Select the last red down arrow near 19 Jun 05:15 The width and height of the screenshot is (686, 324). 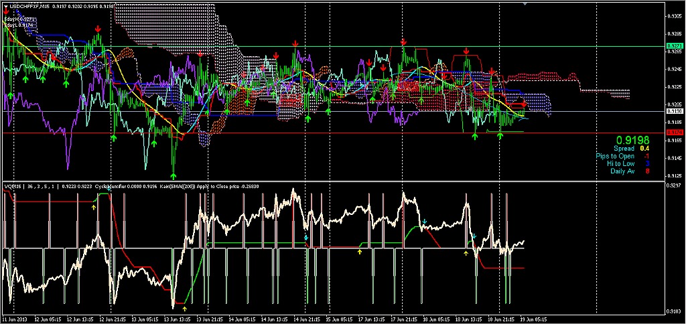click(x=524, y=104)
